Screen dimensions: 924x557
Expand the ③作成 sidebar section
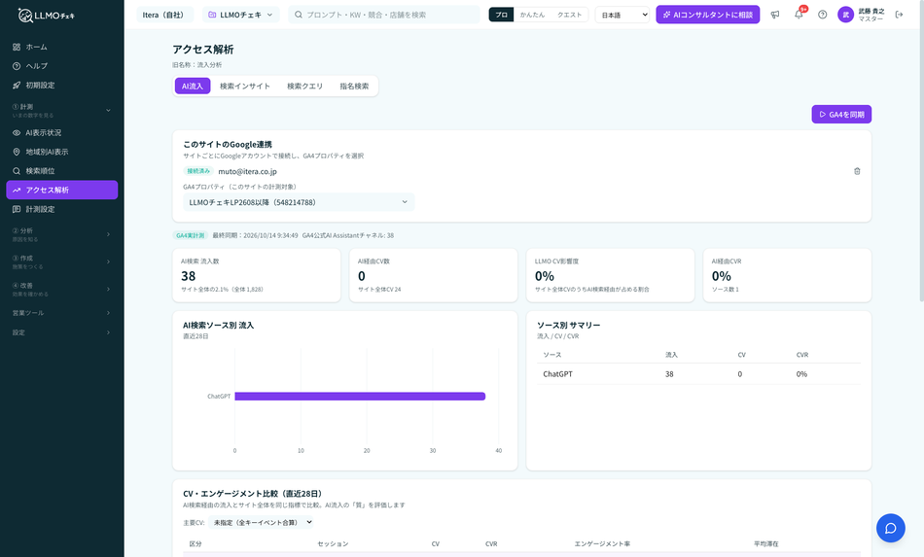(62, 261)
